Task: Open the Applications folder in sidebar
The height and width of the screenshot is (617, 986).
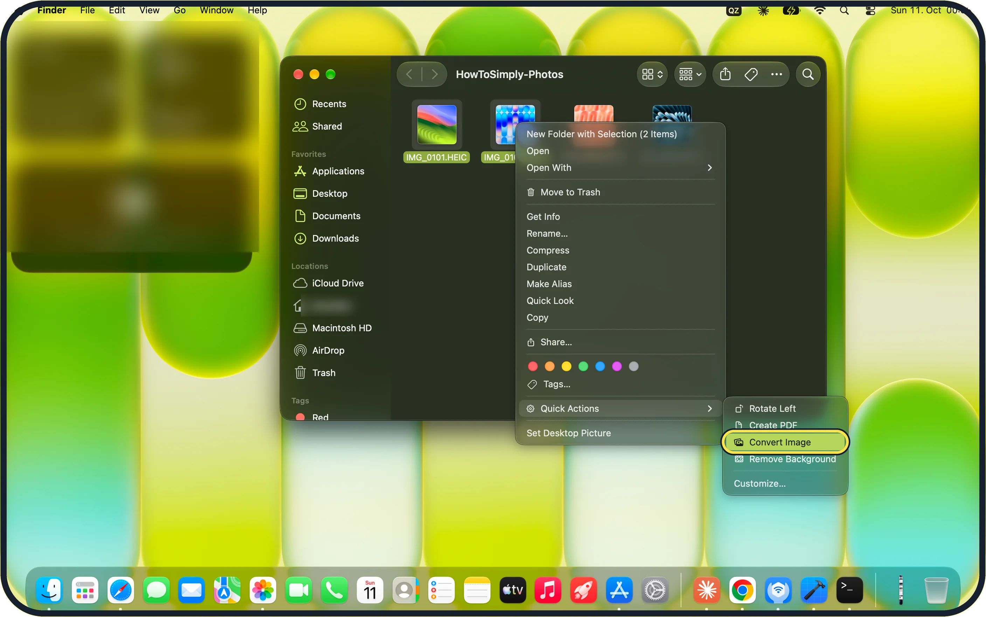Action: point(329,171)
